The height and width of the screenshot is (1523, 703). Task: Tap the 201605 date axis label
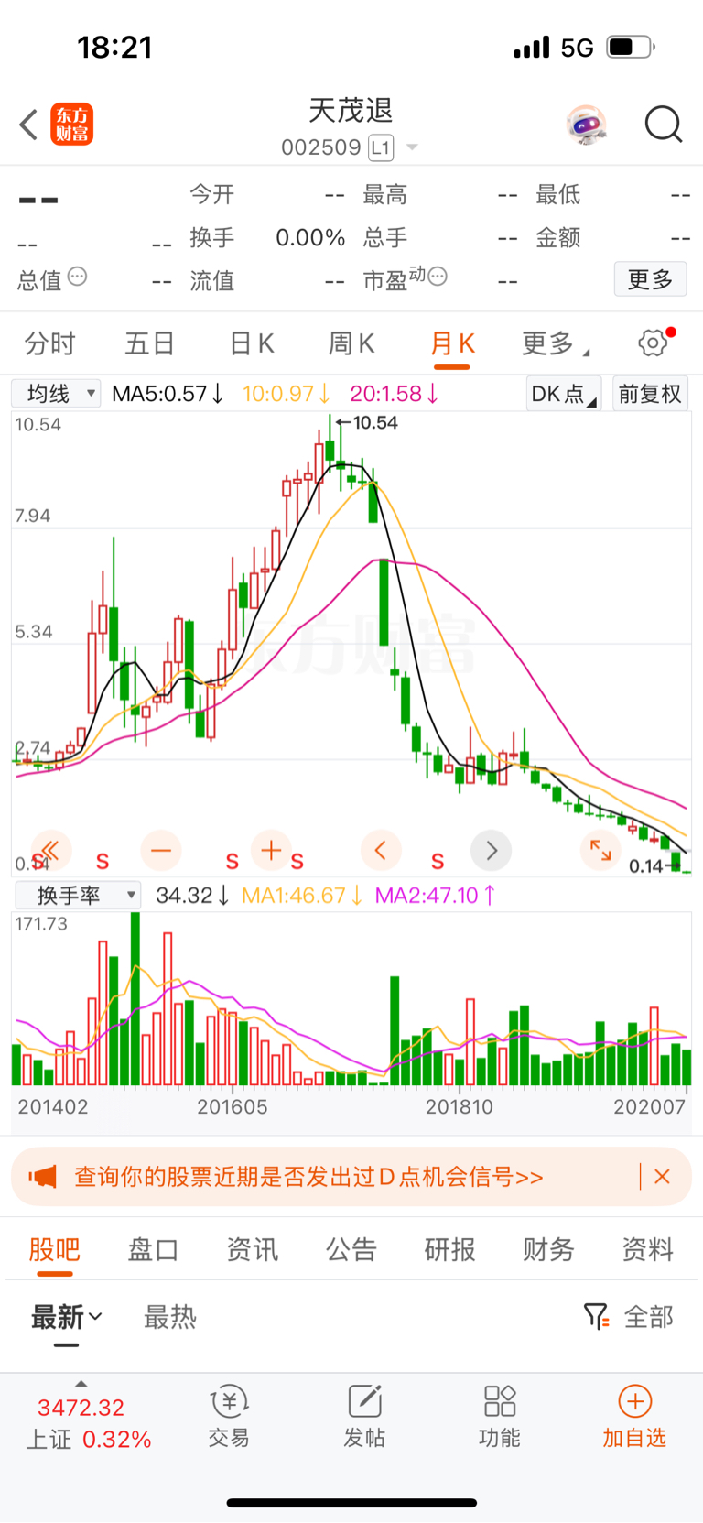coord(233,1106)
